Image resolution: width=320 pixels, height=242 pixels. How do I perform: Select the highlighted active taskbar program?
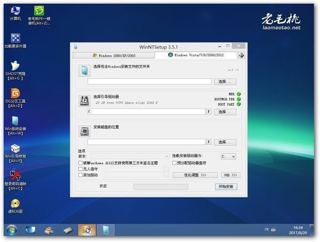pyautogui.click(x=87, y=230)
